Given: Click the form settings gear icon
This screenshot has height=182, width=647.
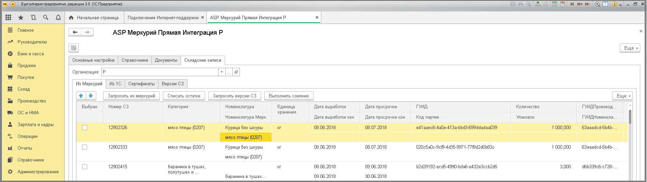Looking at the screenshot, I should pyautogui.click(x=74, y=48).
